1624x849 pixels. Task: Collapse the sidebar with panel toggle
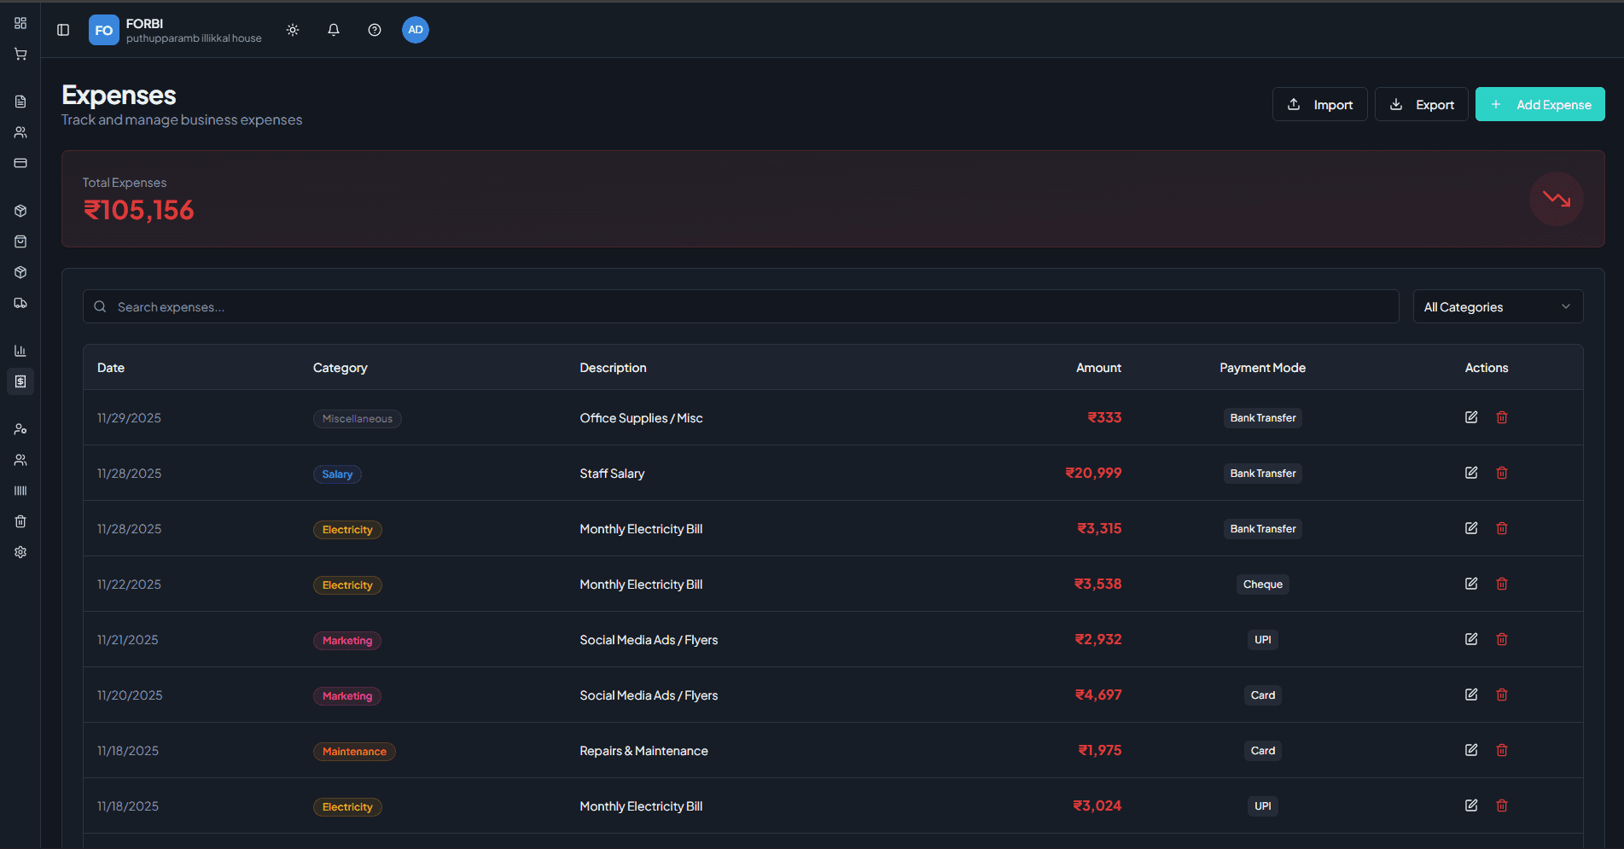pyautogui.click(x=63, y=30)
